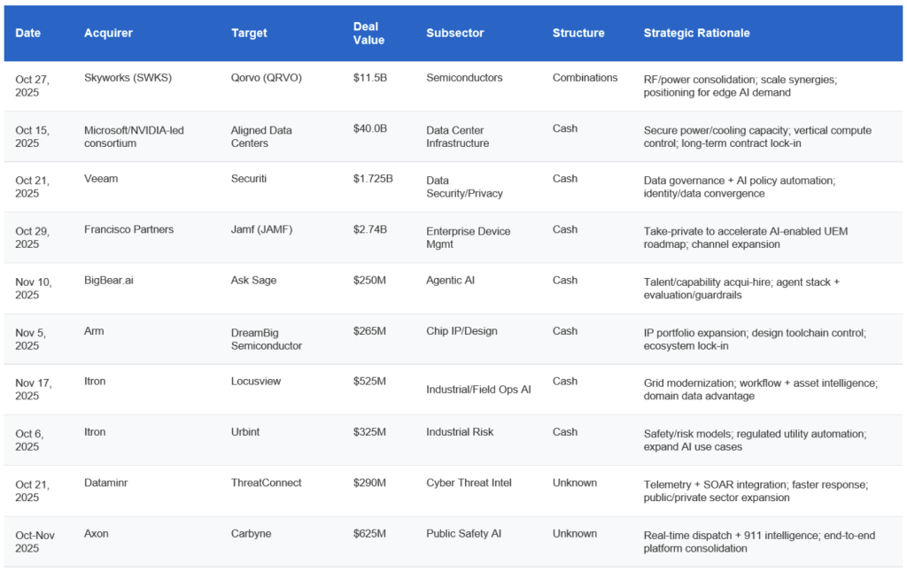Select the DreamBig Semiconductor target cell
This screenshot has height=572, width=907.
266,339
